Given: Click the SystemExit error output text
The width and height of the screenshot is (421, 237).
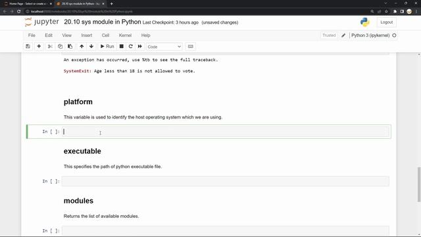Looking at the screenshot, I should pos(130,71).
